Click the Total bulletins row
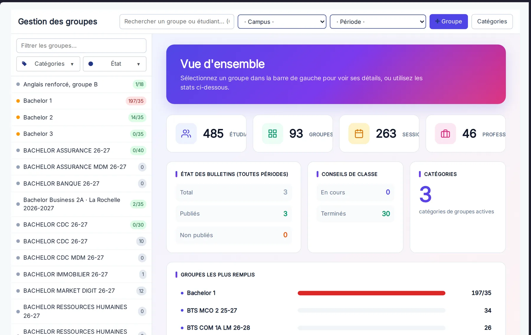531x335 pixels. (x=234, y=192)
